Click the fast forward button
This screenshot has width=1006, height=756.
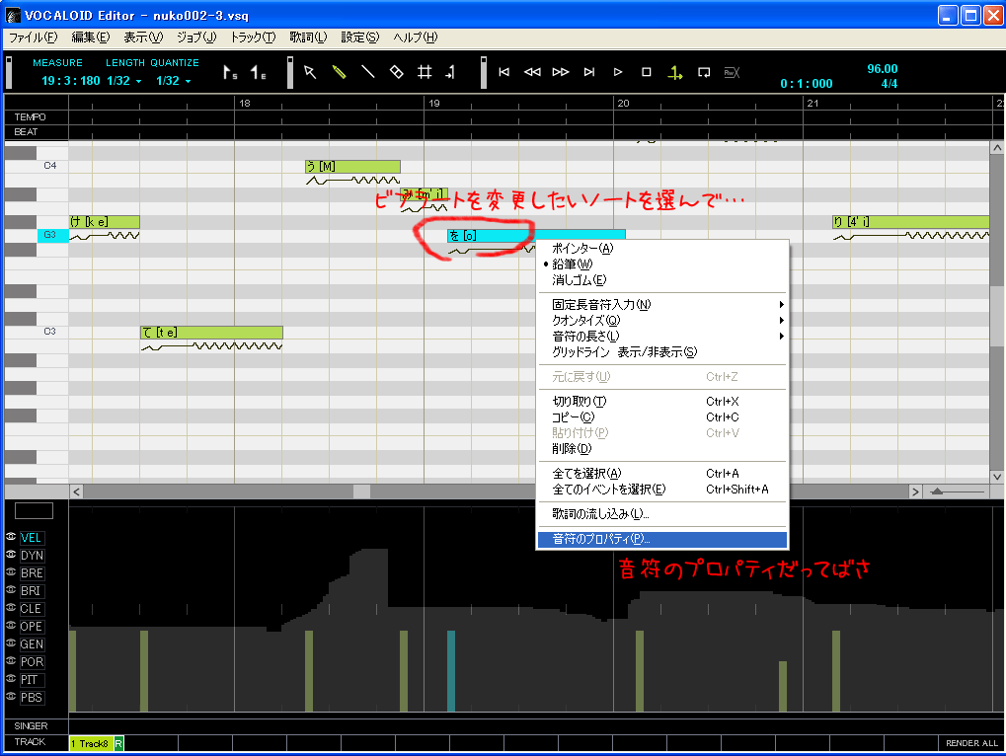point(561,72)
